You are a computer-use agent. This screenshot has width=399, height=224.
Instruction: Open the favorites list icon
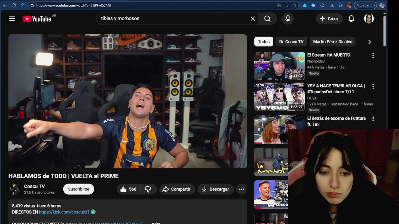pyautogui.click(x=341, y=5)
